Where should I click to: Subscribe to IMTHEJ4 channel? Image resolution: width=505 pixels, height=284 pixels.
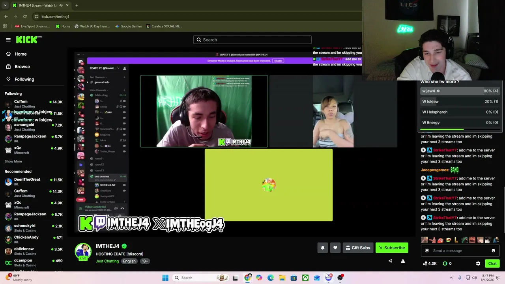[x=392, y=248]
